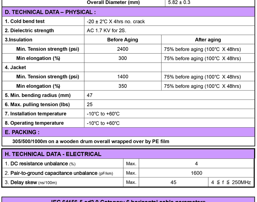Select insulation tension '75% before aging' cell
Screen dimensions: 257x202
point(203,49)
